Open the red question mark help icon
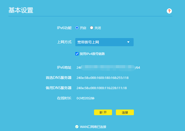The height and width of the screenshot is (131, 185). (169, 11)
